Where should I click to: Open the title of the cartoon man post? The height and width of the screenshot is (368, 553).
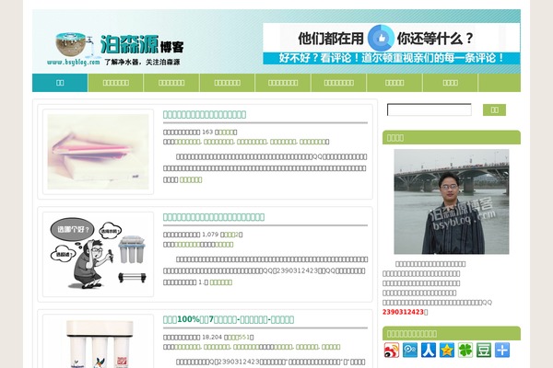point(214,217)
